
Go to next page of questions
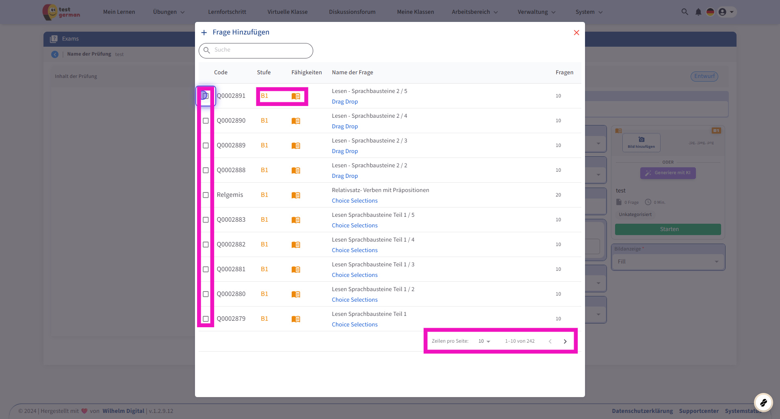coord(565,341)
